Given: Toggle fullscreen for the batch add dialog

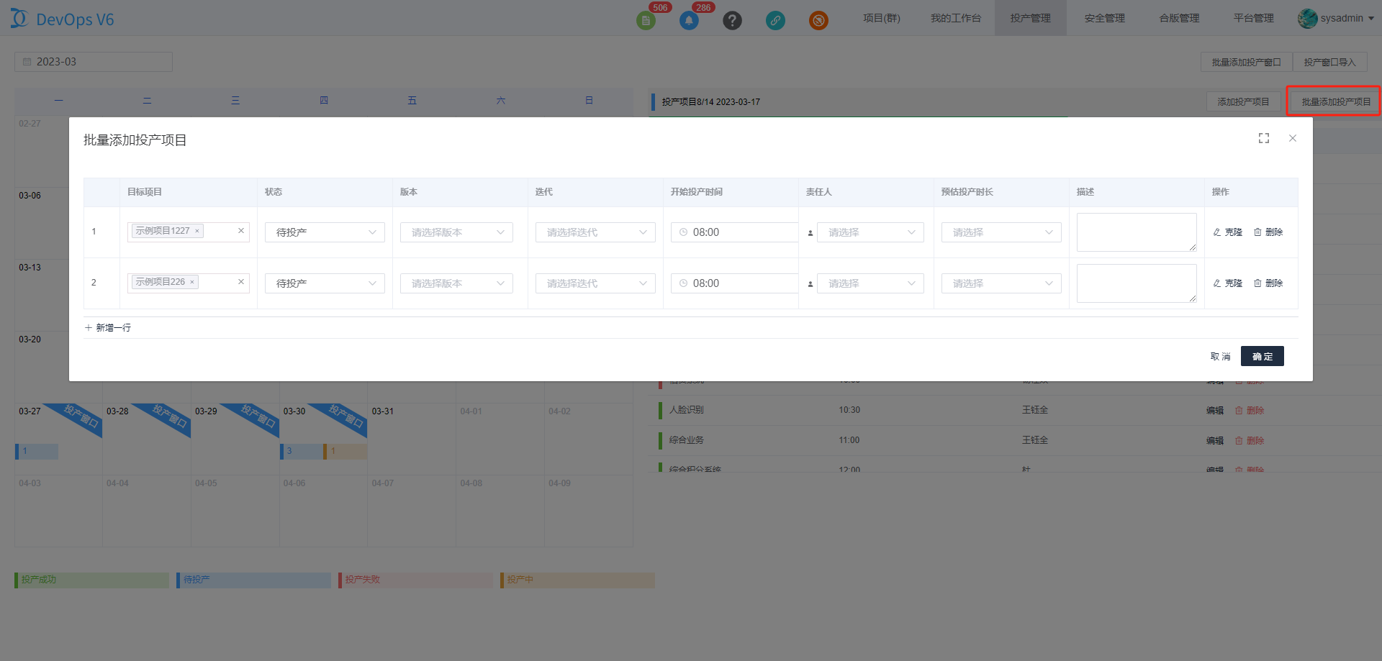Looking at the screenshot, I should [1263, 138].
